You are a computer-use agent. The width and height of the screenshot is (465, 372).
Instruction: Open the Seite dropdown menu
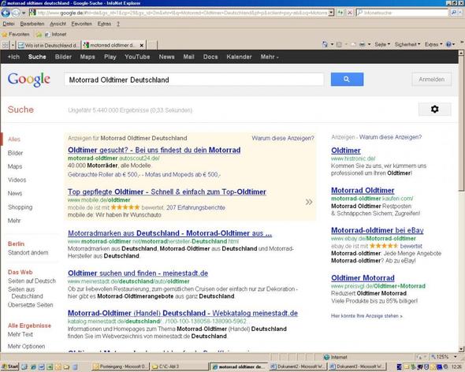[382, 44]
